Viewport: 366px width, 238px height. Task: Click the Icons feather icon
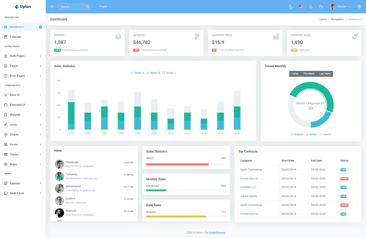6,125
